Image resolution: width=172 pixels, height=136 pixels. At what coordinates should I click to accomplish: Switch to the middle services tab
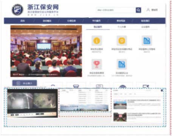pyautogui.click(x=122, y=27)
